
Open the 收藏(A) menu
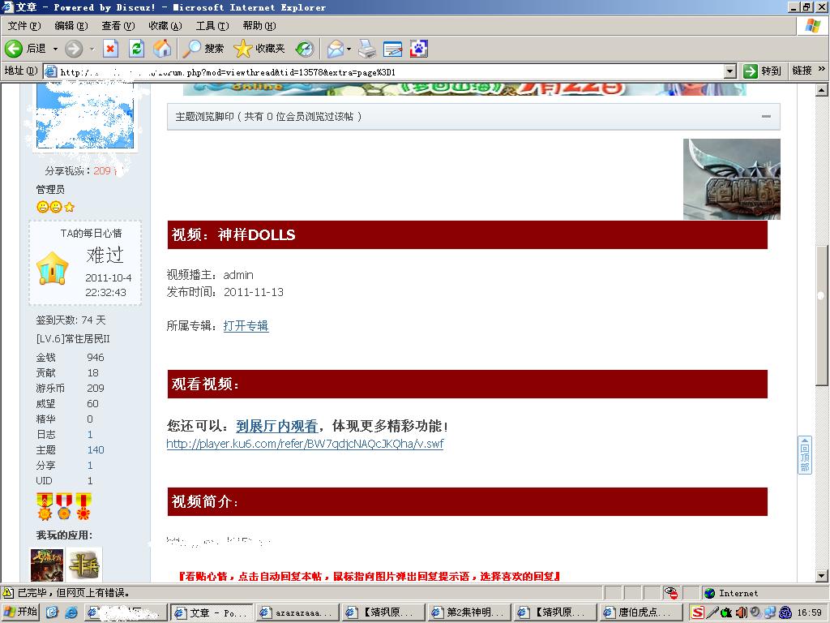point(165,25)
